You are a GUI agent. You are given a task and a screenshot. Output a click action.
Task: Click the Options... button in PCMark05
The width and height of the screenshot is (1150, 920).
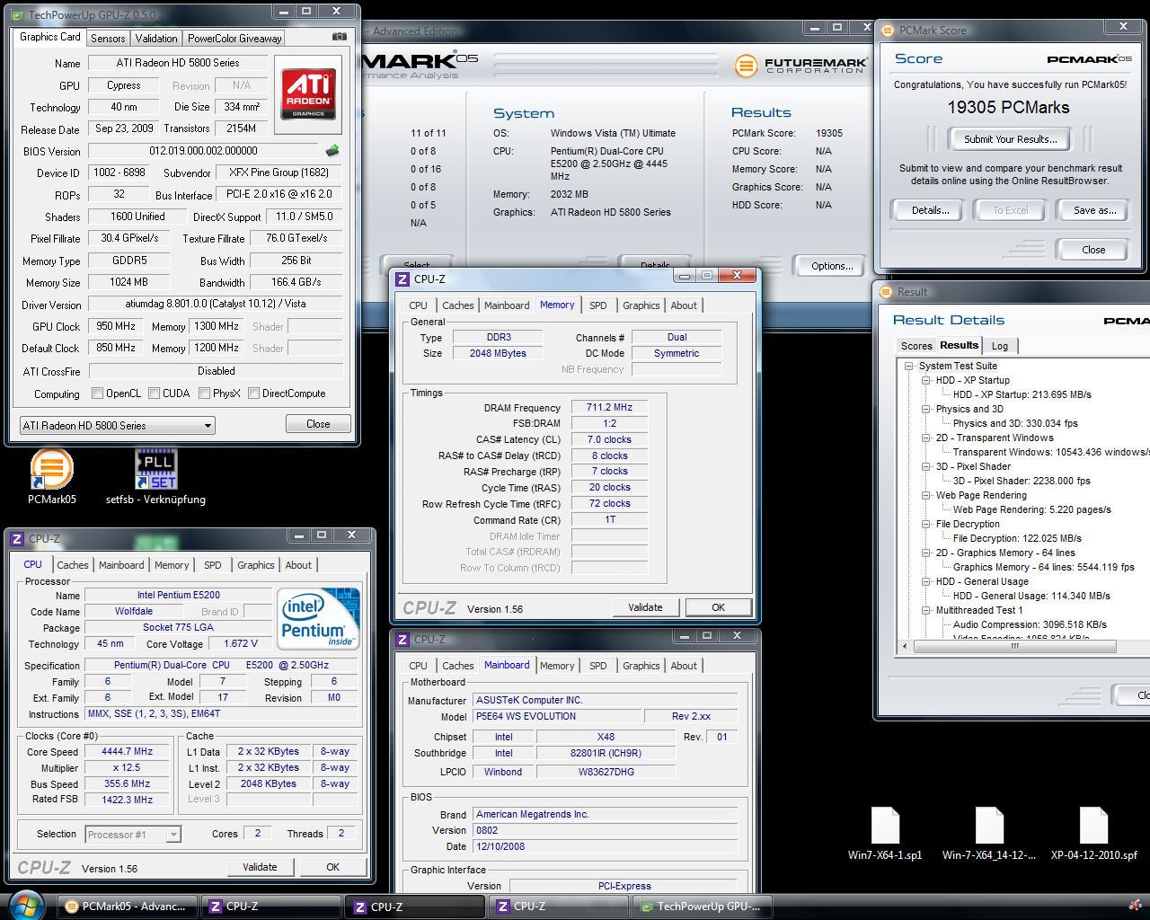click(832, 266)
